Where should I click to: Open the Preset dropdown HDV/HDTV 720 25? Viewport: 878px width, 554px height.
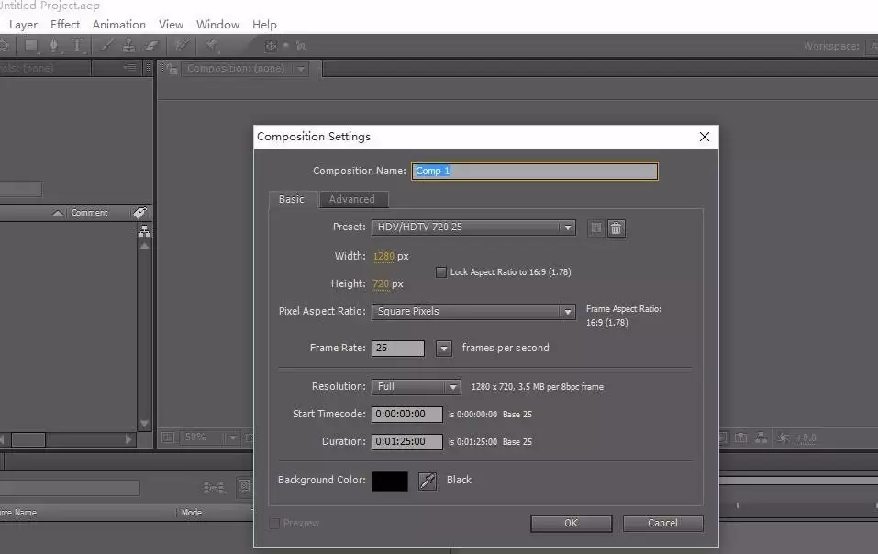pyautogui.click(x=473, y=227)
